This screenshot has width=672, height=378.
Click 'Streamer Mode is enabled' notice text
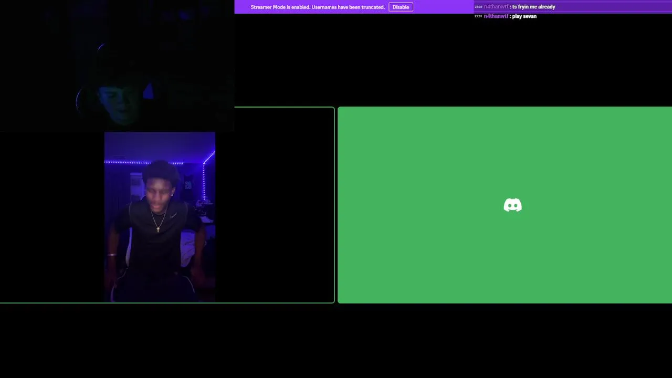point(318,7)
